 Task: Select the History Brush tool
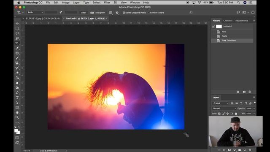[17, 68]
